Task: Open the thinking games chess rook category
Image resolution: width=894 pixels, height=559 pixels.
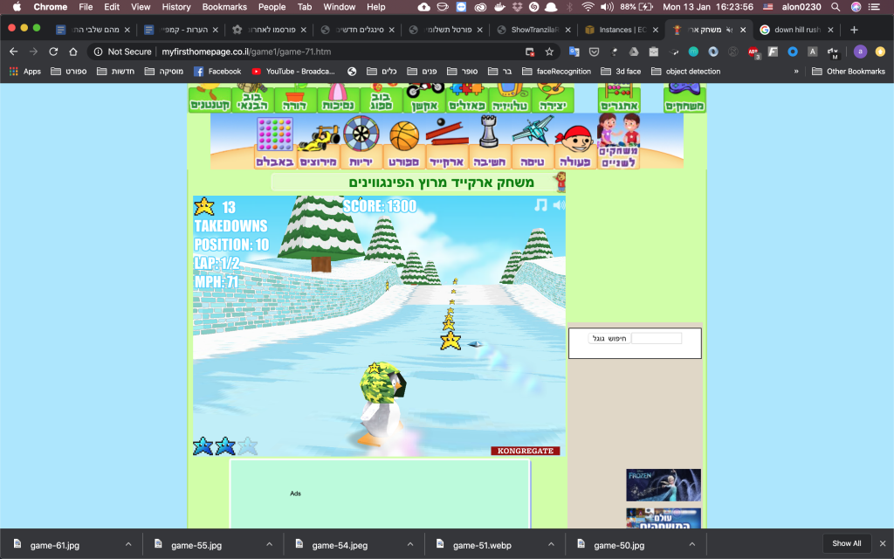Action: coord(489,142)
